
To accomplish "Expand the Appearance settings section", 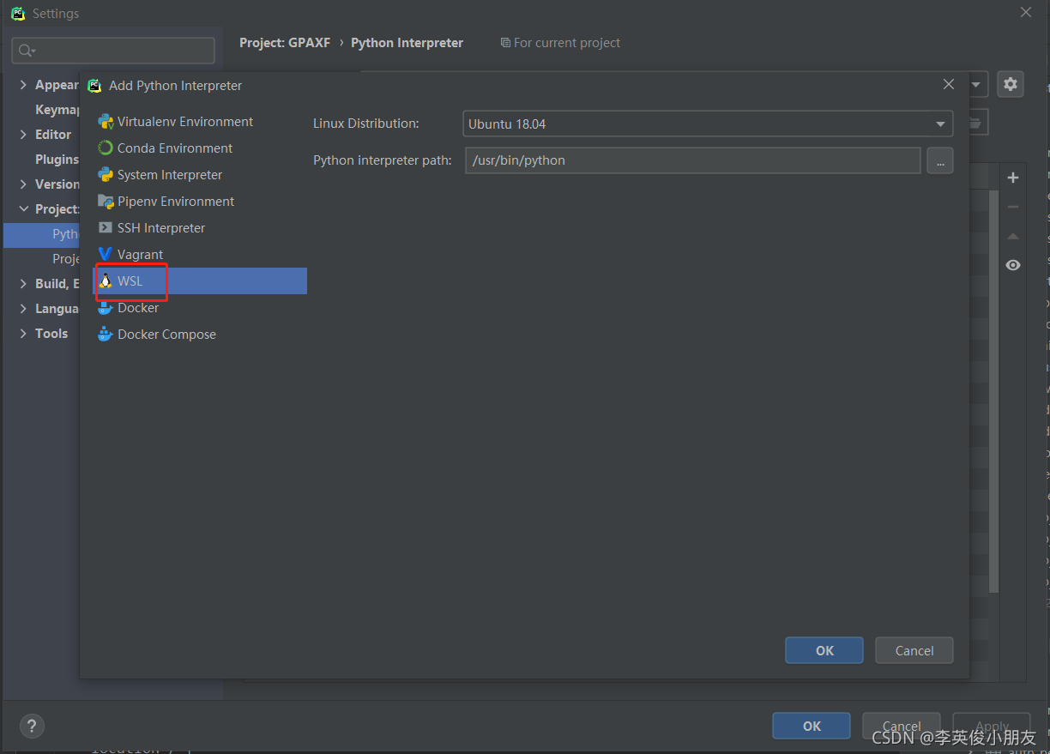I will (23, 85).
